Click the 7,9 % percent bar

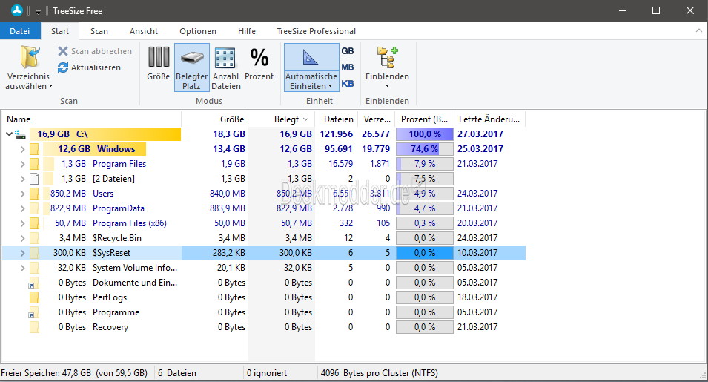tap(425, 164)
